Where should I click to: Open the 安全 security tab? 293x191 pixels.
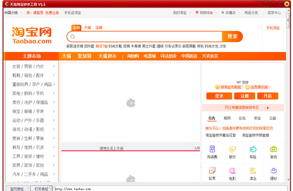tap(257, 118)
